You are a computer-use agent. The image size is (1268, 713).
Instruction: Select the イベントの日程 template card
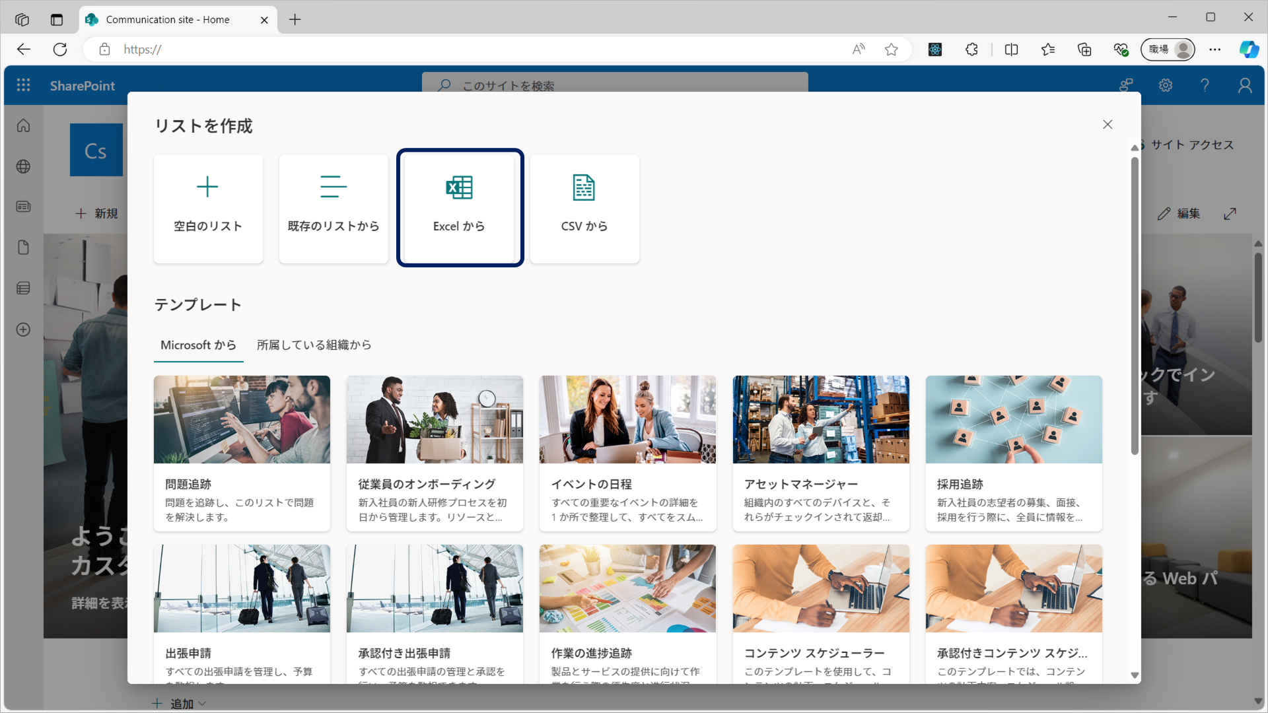tap(627, 453)
